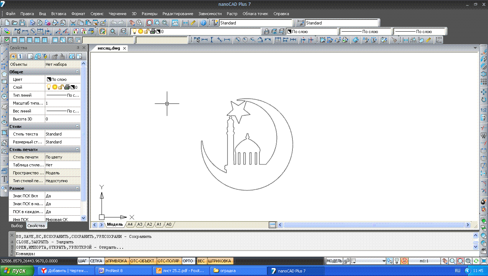Click the filter lightning icon in Properties panel
488x276 pixels.
(45, 56)
